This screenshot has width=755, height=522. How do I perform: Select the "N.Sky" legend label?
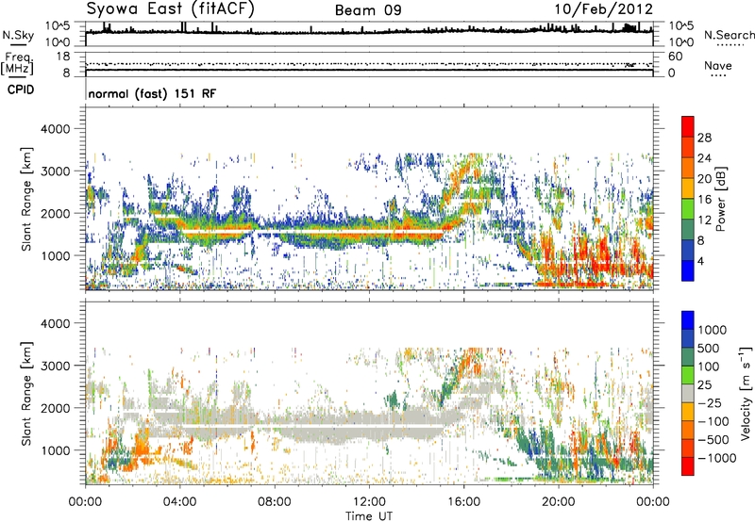point(18,36)
